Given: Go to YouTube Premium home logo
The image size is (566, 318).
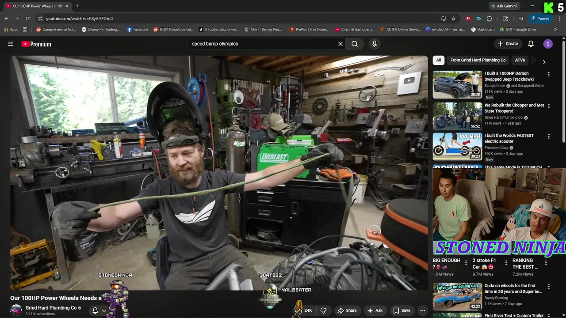Looking at the screenshot, I should point(36,44).
